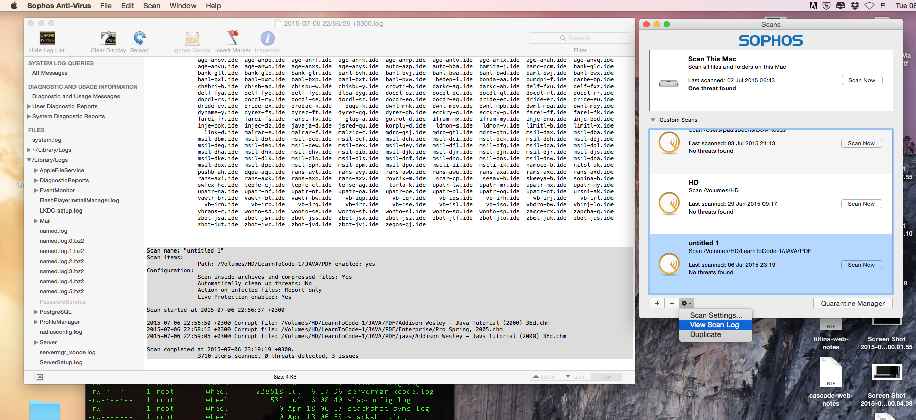Click the Console search filter field

(580, 38)
